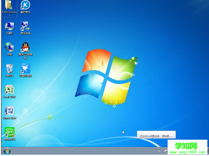Click the Excel 2007 desktop shortcut
Screen dimensions: 209x156
[x=9, y=92]
